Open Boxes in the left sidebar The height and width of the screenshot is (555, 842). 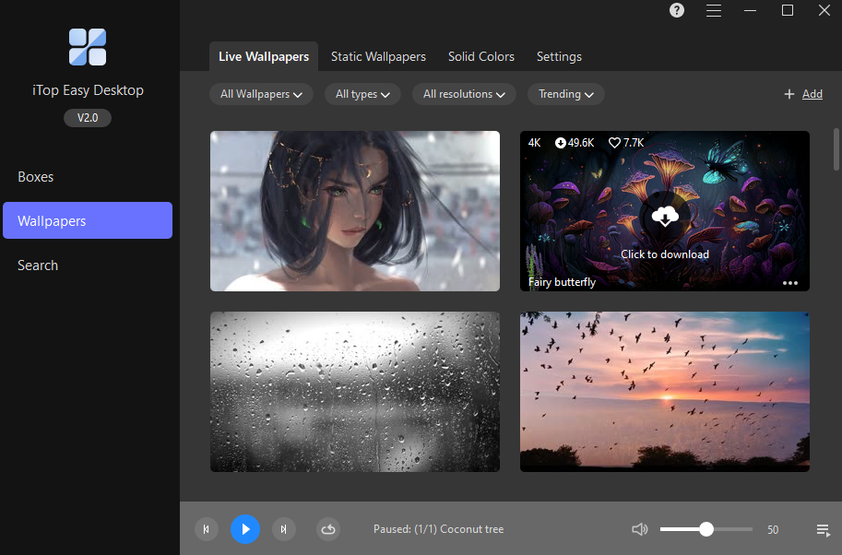pyautogui.click(x=36, y=176)
